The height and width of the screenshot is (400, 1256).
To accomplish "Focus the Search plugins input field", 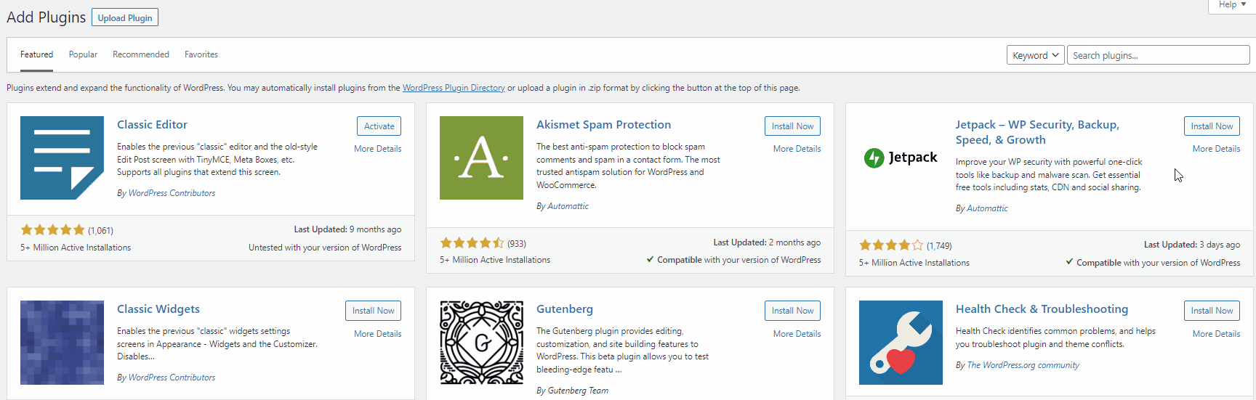I will click(x=1158, y=55).
